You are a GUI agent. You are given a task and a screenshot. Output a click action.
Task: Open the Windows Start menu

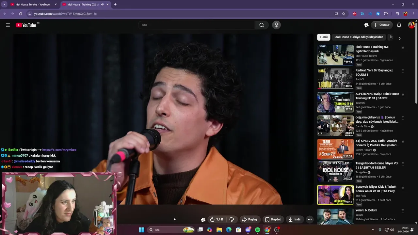141,230
